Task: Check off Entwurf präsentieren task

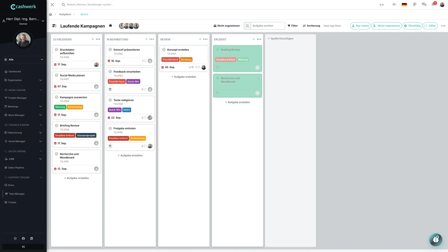Action: pyautogui.click(x=110, y=50)
